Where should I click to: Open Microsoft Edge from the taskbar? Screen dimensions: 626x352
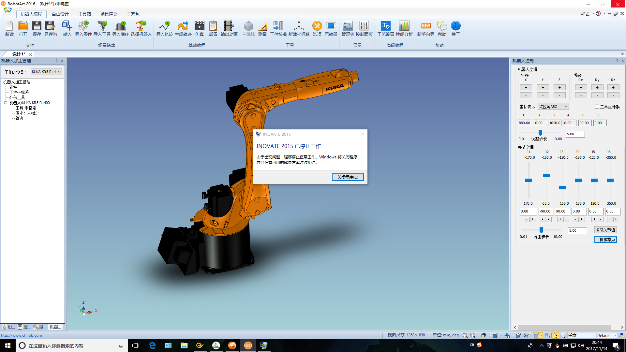[x=152, y=345]
